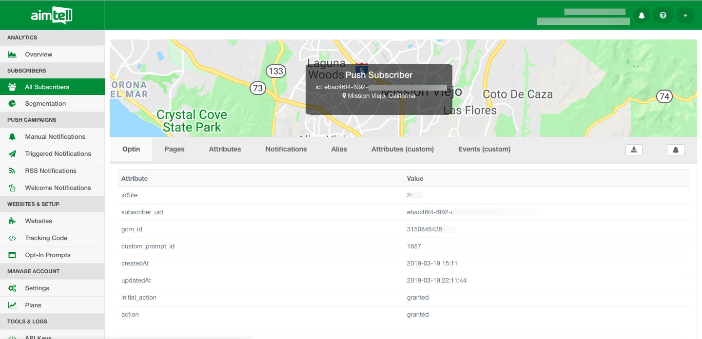Send push via bell button above table
The height and width of the screenshot is (339, 702).
[x=675, y=150]
